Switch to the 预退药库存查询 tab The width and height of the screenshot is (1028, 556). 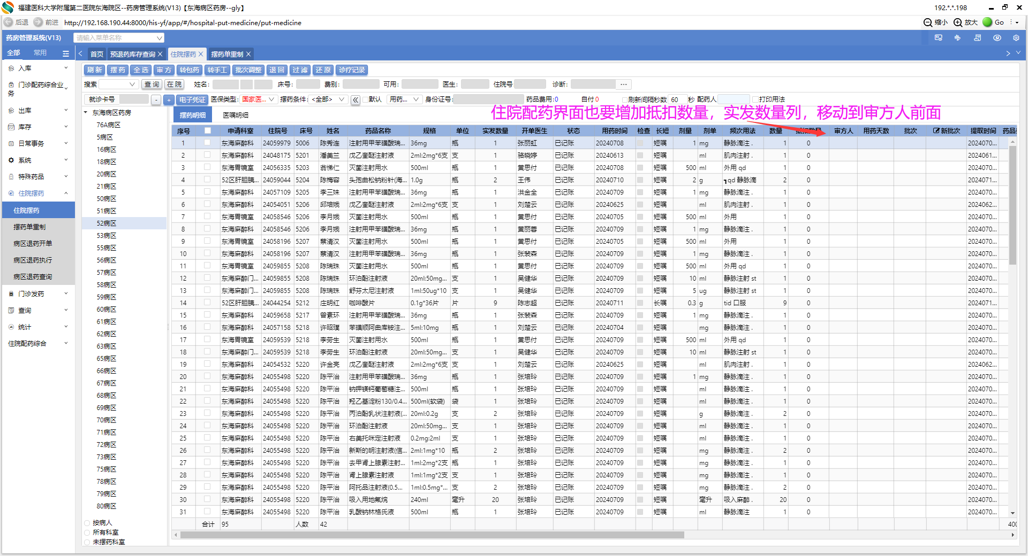133,54
